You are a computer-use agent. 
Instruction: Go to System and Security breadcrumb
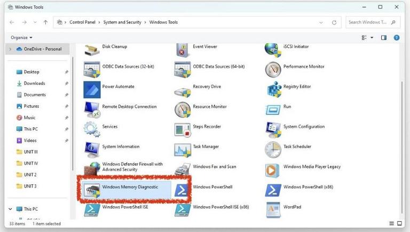pos(122,22)
